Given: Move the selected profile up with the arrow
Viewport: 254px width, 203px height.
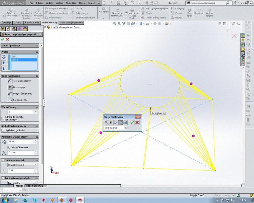Looking at the screenshot, I should 4,63.
